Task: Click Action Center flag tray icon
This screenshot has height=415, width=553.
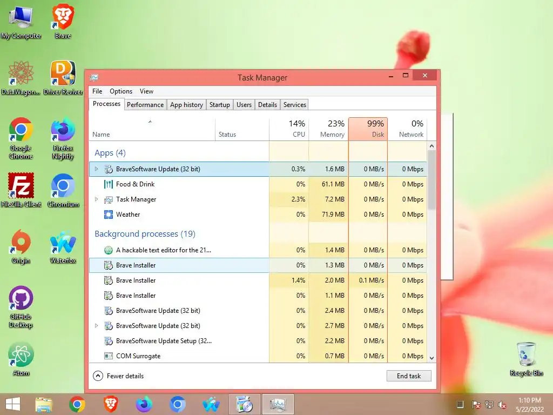Action: click(x=476, y=405)
